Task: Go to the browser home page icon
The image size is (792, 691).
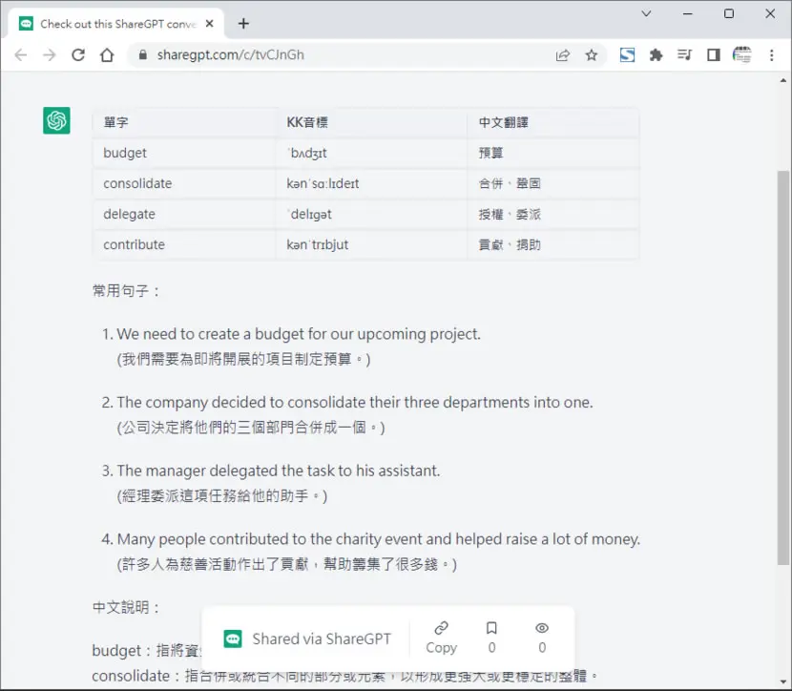Action: coord(107,54)
